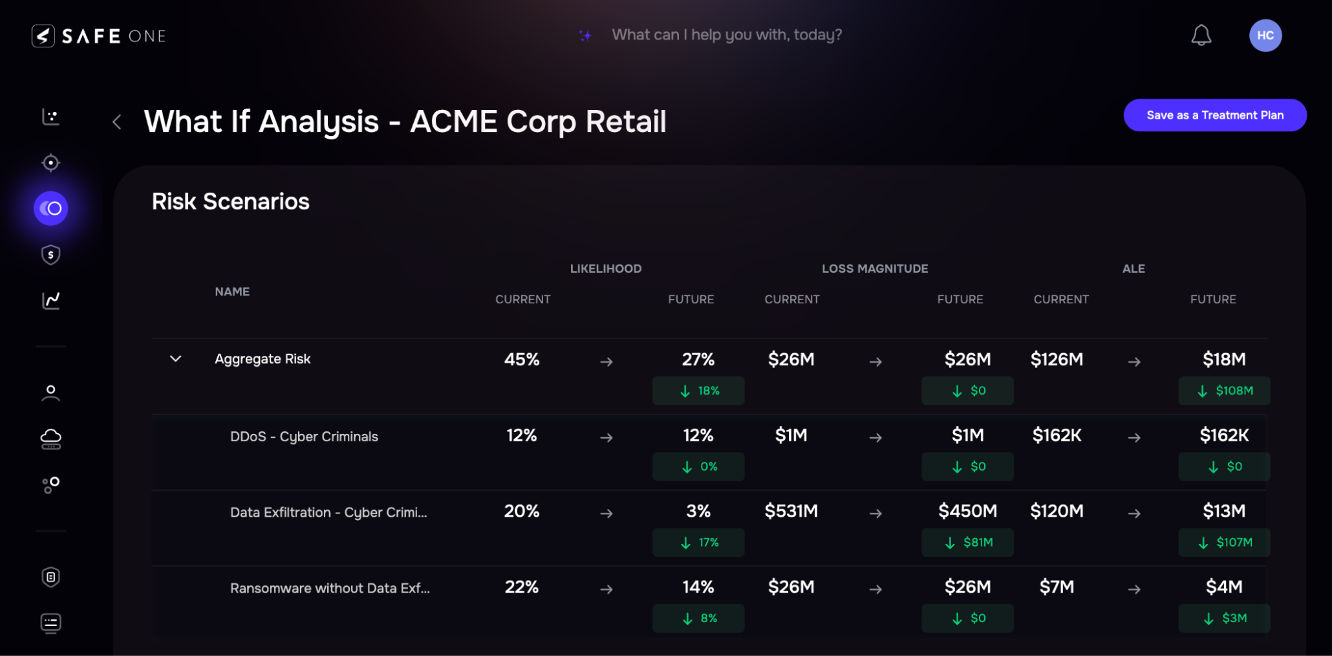Collapse the Aggregate Risk row
Screen dimensions: 1332x656
[x=175, y=359]
